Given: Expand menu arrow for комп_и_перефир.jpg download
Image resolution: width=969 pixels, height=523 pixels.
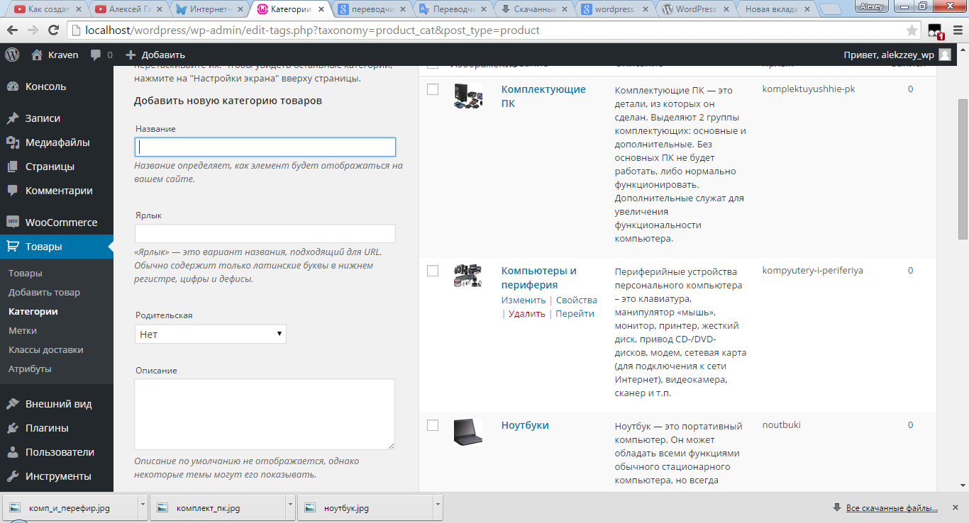Looking at the screenshot, I should [x=143, y=508].
